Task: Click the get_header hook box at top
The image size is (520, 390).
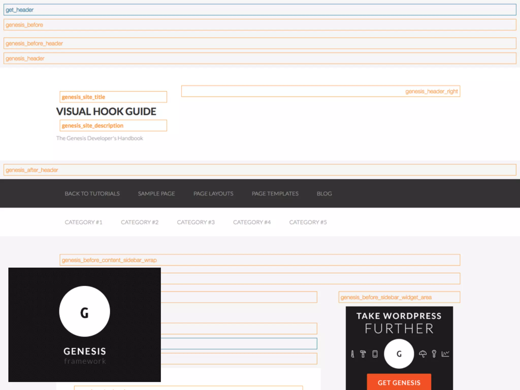Action: point(260,10)
